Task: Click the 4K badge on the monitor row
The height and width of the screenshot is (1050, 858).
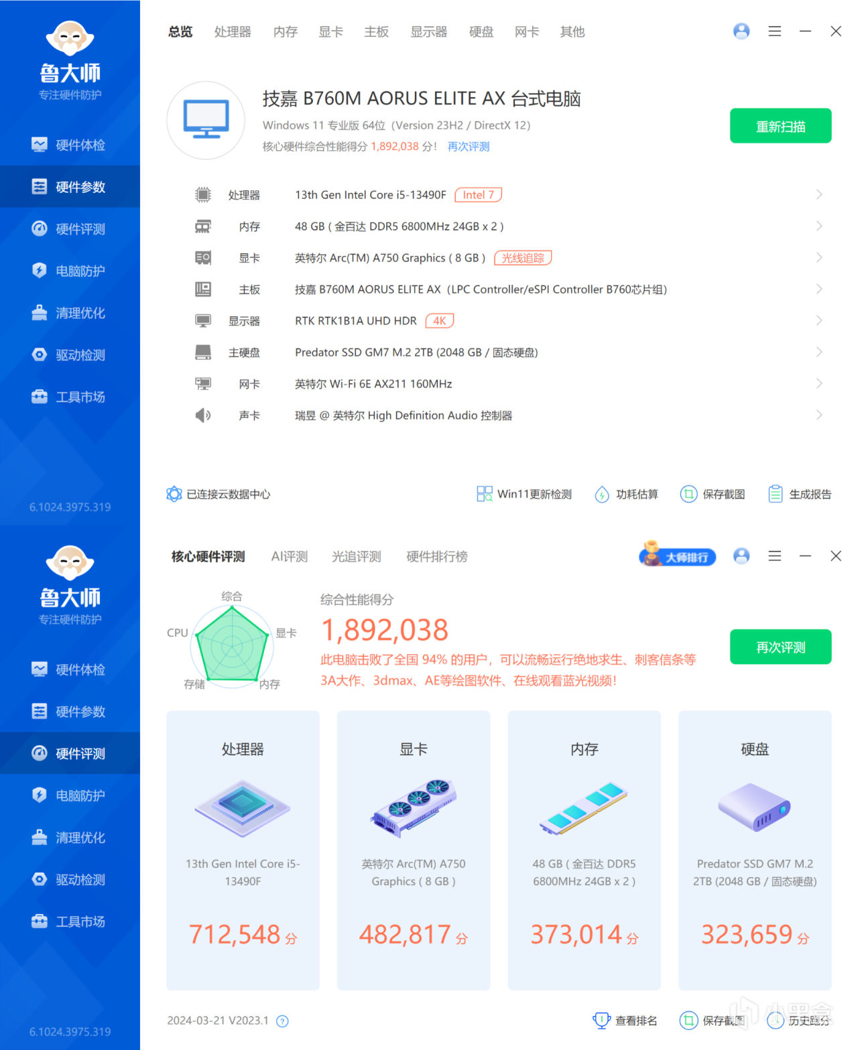Action: [439, 321]
